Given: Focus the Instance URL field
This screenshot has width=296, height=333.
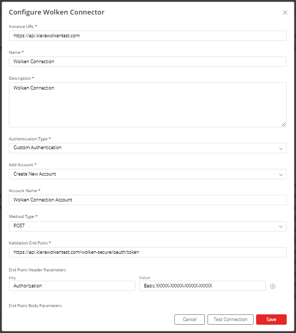Looking at the screenshot, I should point(147,36).
